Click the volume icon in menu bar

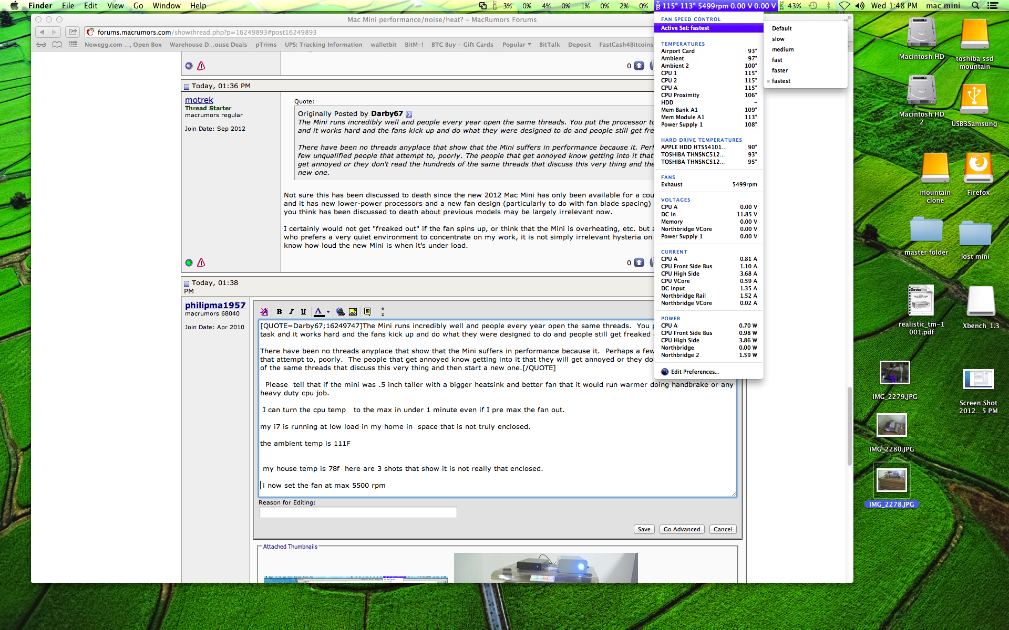pyautogui.click(x=859, y=6)
